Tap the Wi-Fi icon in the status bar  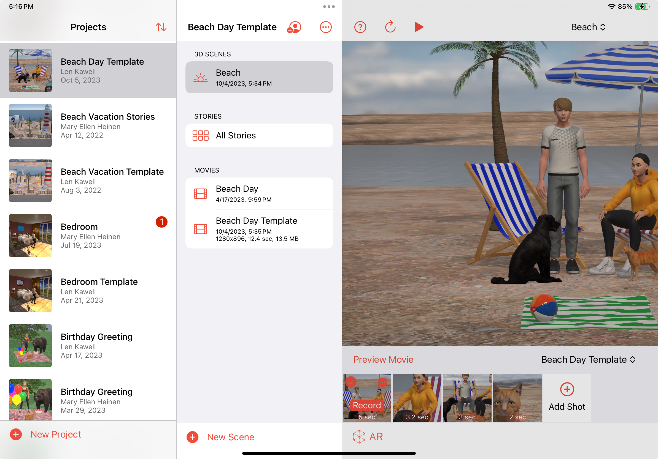coord(611,7)
